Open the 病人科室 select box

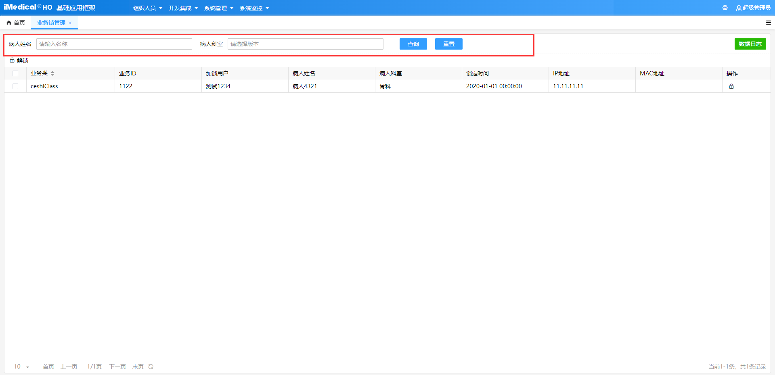[305, 44]
